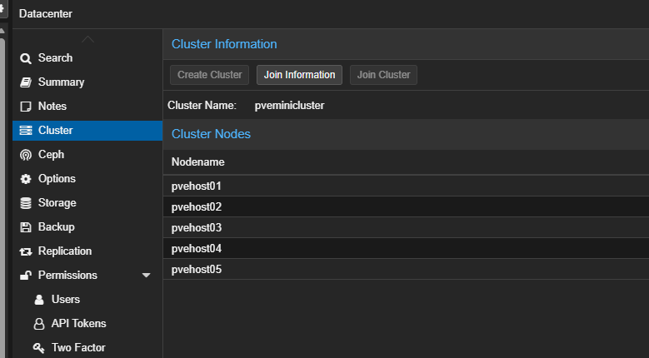This screenshot has height=358, width=649.
Task: Sort by the Nodename column header
Action: coord(197,162)
